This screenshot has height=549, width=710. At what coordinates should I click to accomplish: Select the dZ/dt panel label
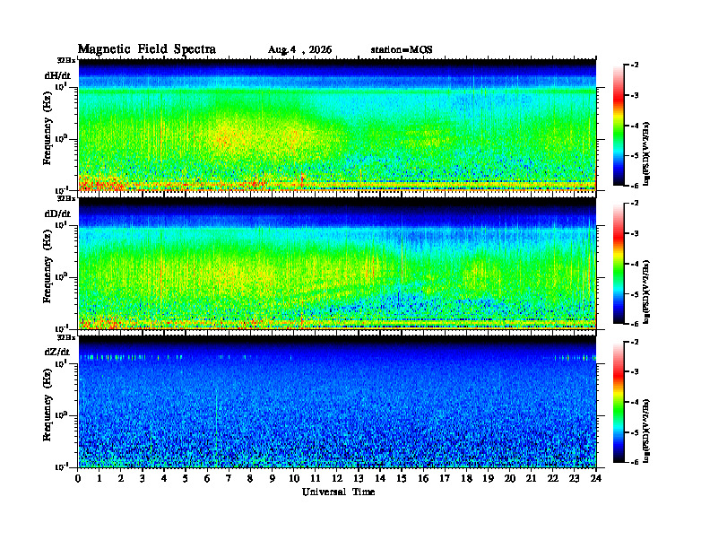57,352
